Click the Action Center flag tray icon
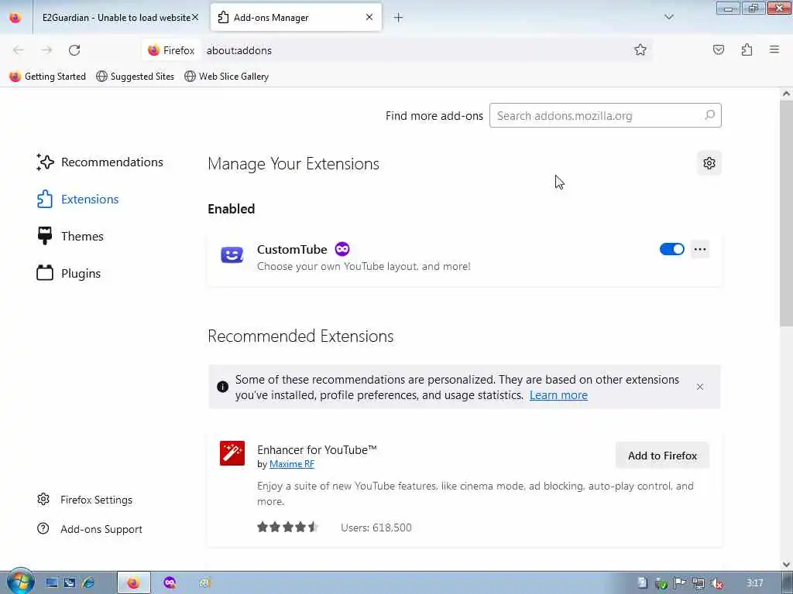The image size is (793, 594). 680,583
